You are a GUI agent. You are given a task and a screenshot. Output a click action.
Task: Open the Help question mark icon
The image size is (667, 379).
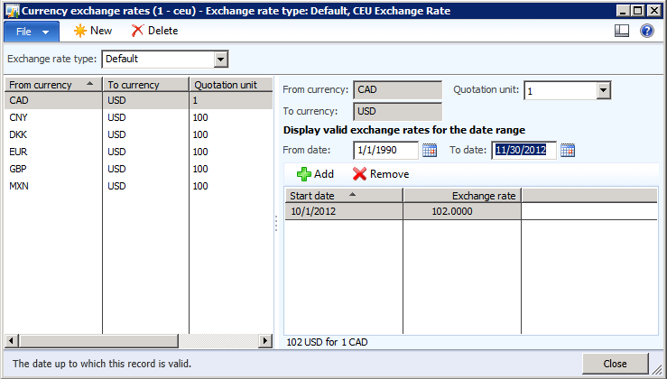646,31
